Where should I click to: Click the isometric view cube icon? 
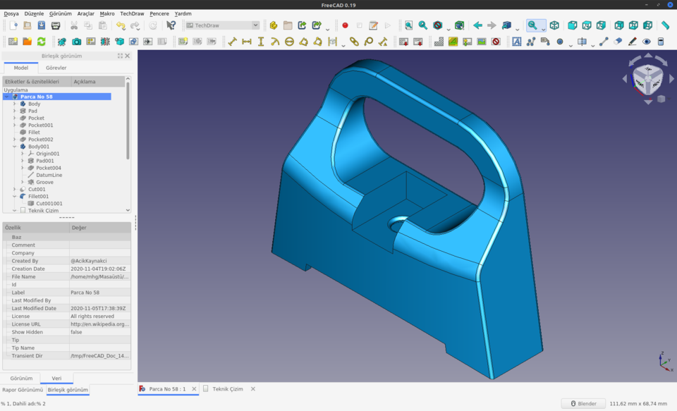[554, 25]
